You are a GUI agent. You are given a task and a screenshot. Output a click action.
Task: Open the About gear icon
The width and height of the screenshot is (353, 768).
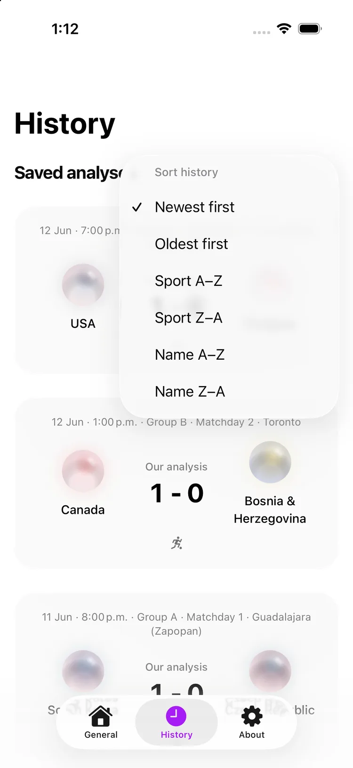(x=252, y=716)
